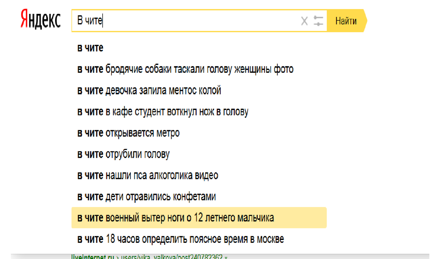The width and height of the screenshot is (430, 259).
Task: Click the Яндекс logo
Action: pyautogui.click(x=41, y=19)
